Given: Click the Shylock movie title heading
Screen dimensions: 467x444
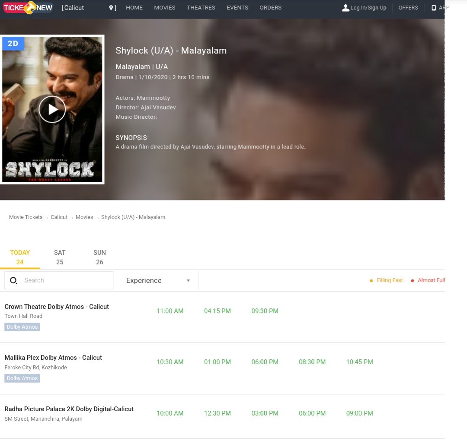Looking at the screenshot, I should [171, 51].
